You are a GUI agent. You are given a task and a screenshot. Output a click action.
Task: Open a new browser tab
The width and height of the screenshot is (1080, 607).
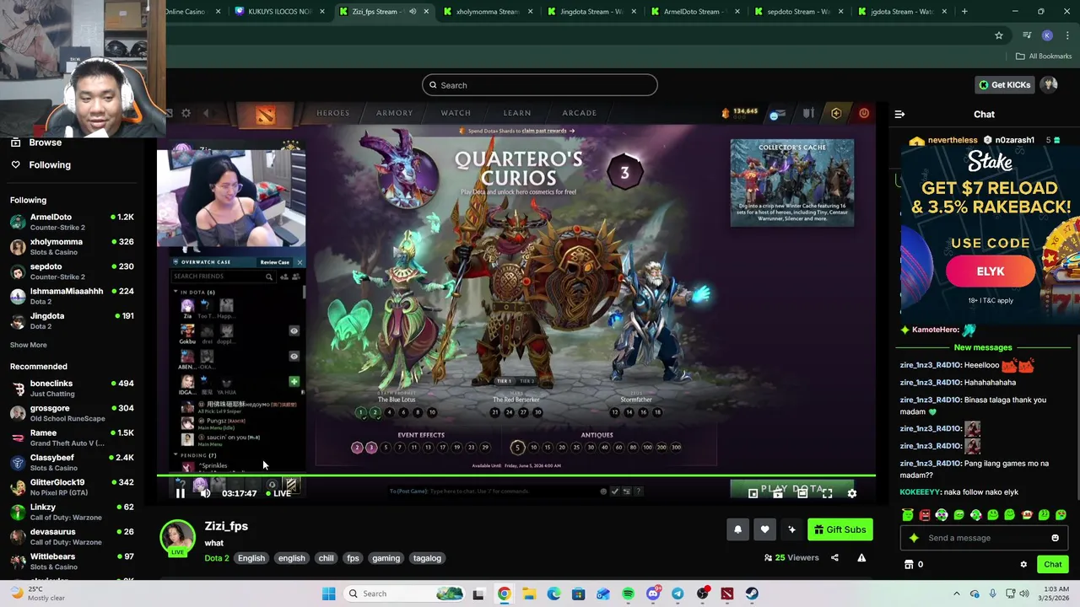tap(964, 12)
